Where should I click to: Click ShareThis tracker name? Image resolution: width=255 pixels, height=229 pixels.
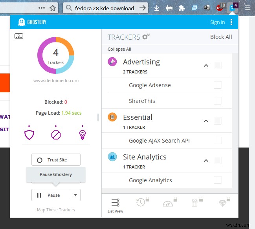[x=142, y=101]
